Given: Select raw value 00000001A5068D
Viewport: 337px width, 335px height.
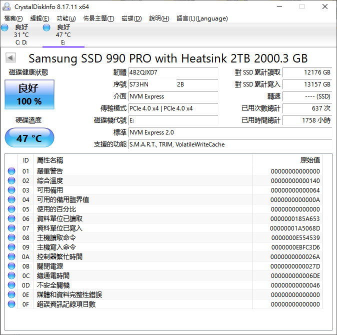Looking at the screenshot, I should pos(295,228).
